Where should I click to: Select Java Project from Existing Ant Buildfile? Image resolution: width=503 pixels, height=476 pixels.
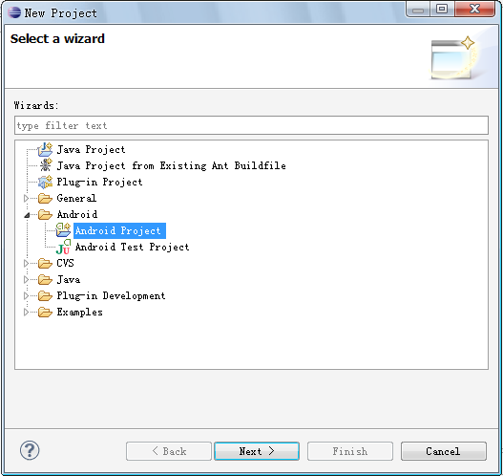[171, 165]
